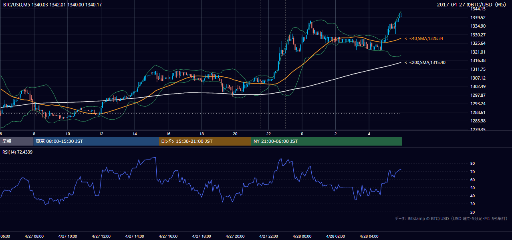This screenshot has width=512, height=240.
Task: Click the 2017-04-27 BTC/USD (M5) title
Action: pyautogui.click(x=472, y=5)
